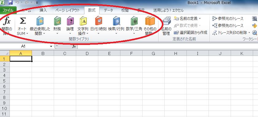Expand the 名前の定義 dropdown arrow
Image resolution: width=258 pixels, height=117 pixels.
point(200,19)
